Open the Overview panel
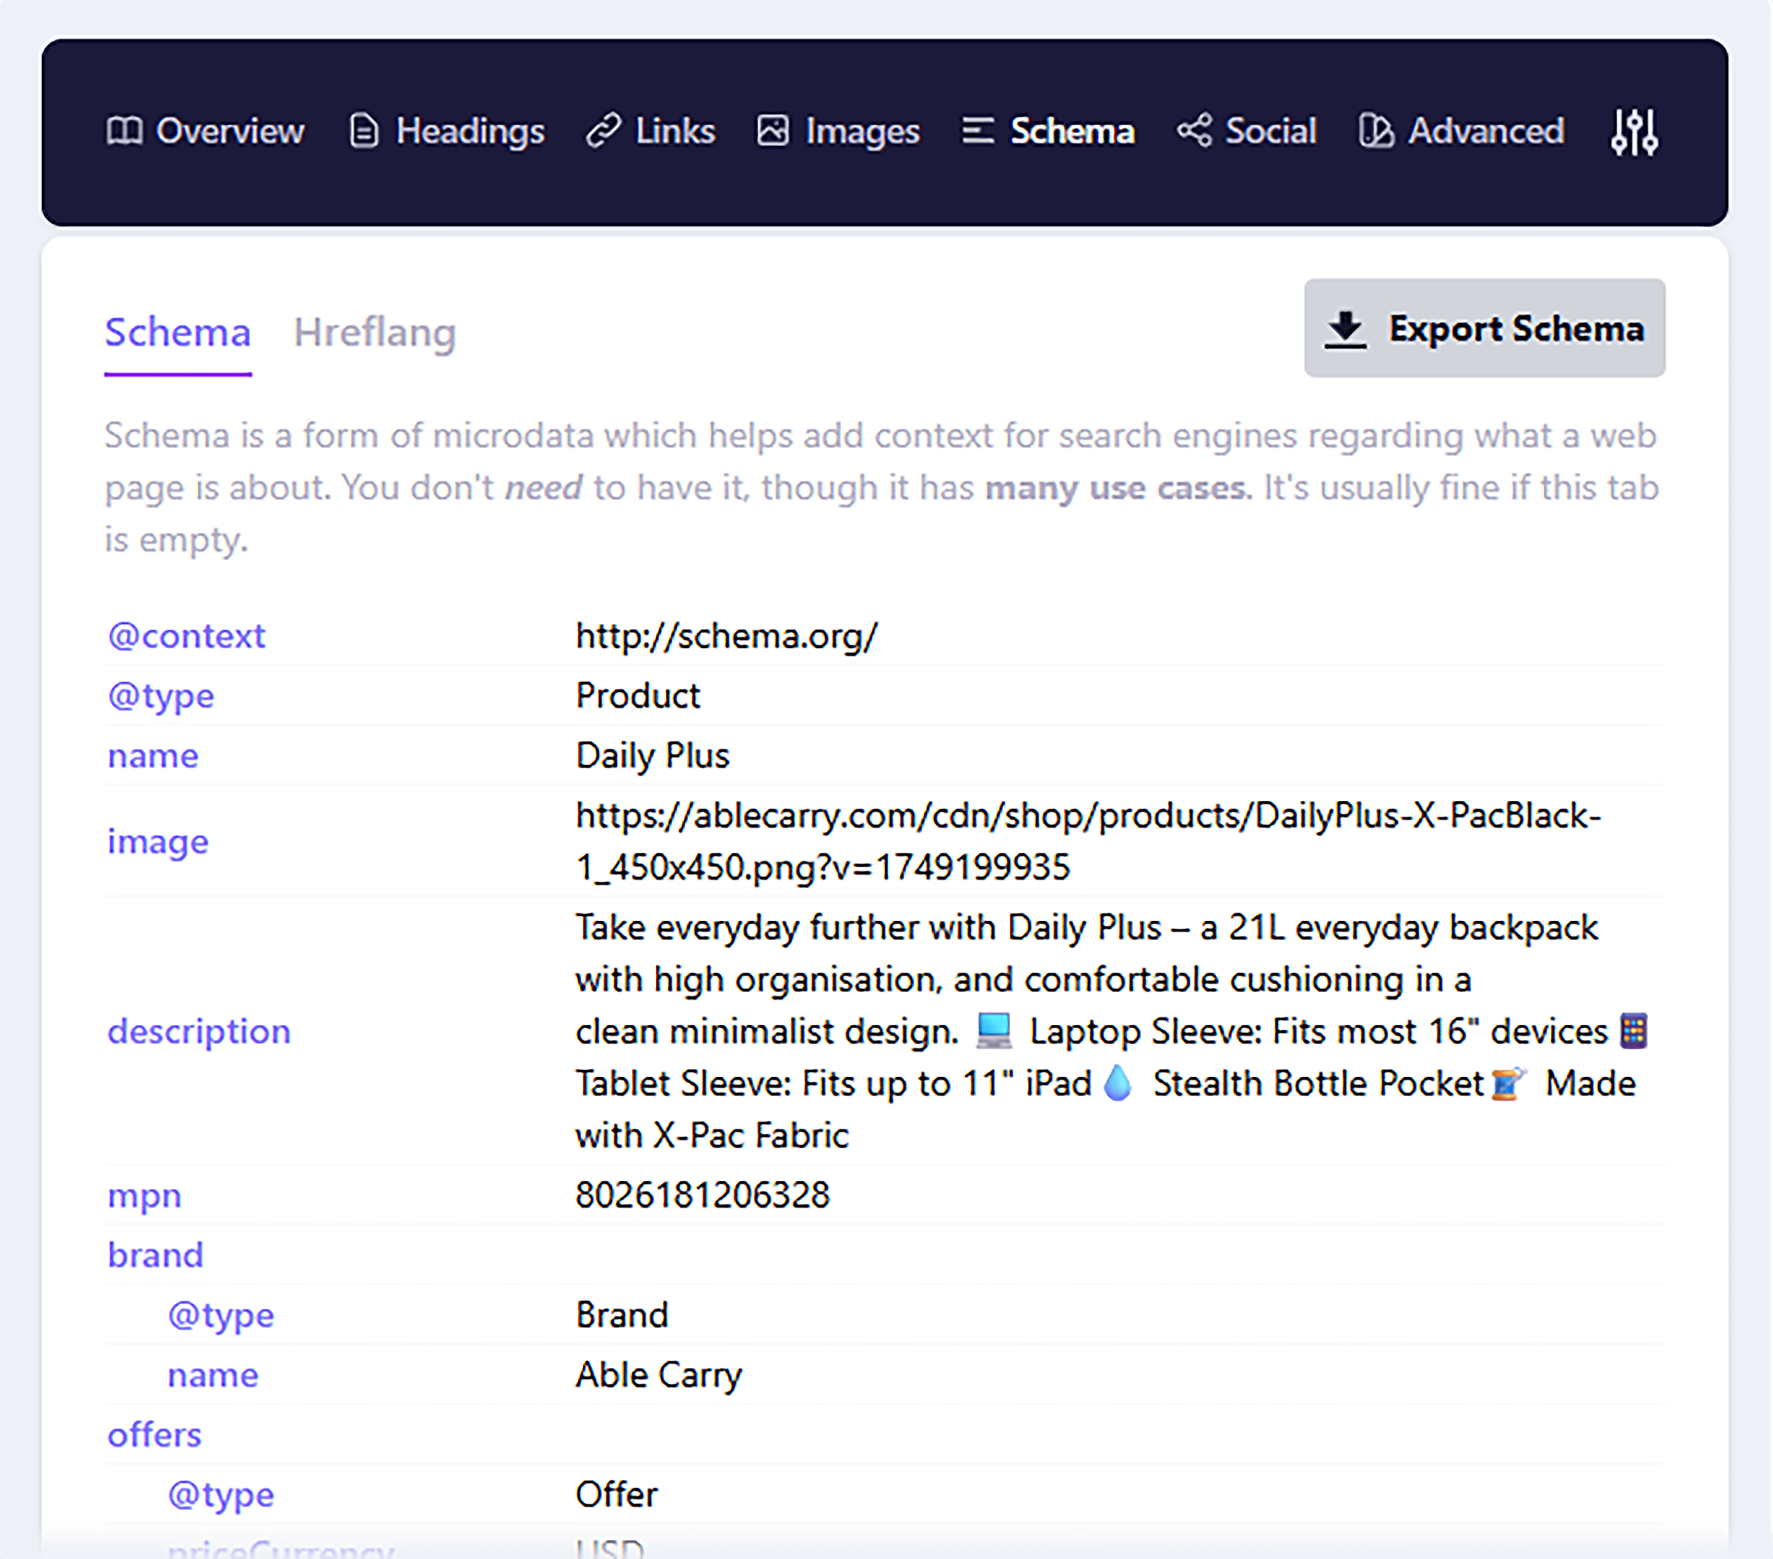The image size is (1773, 1559). [x=206, y=131]
